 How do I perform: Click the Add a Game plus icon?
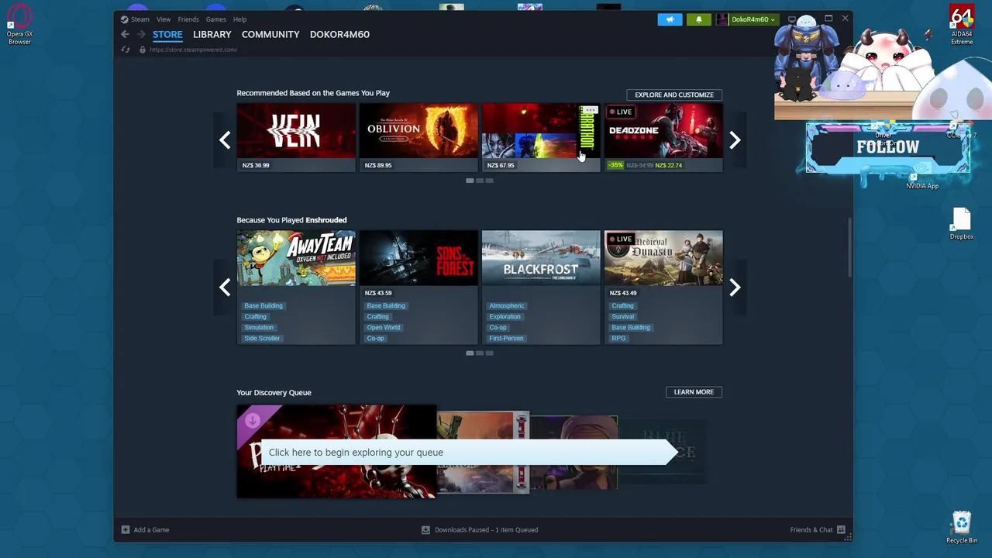tap(126, 530)
